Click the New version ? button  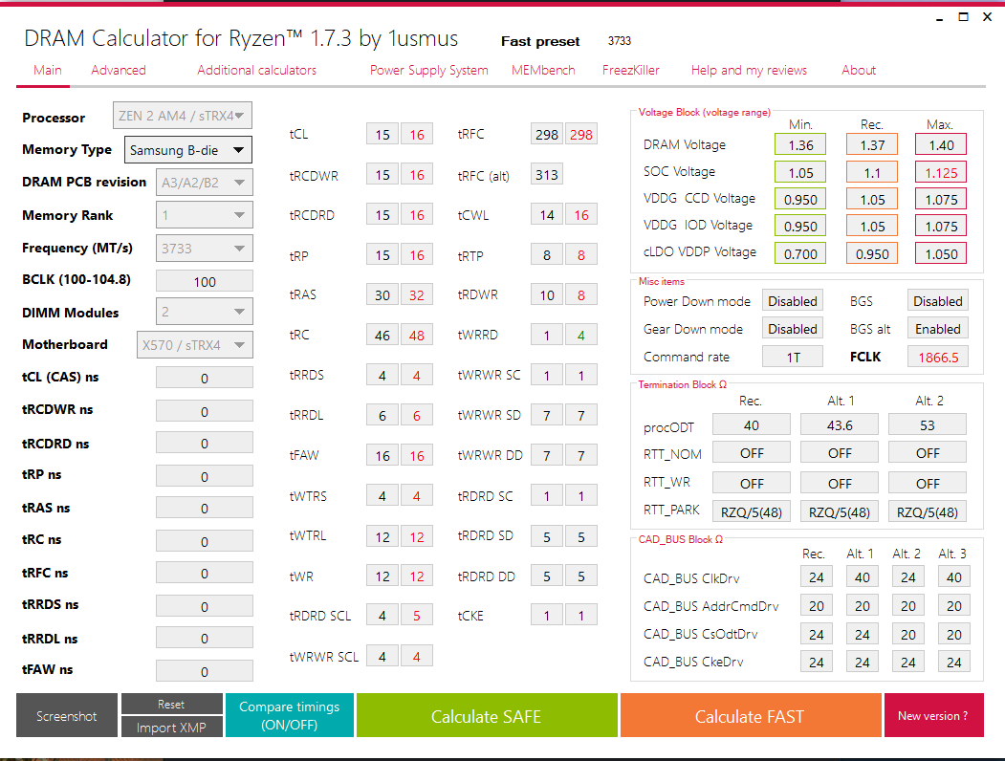coord(933,715)
